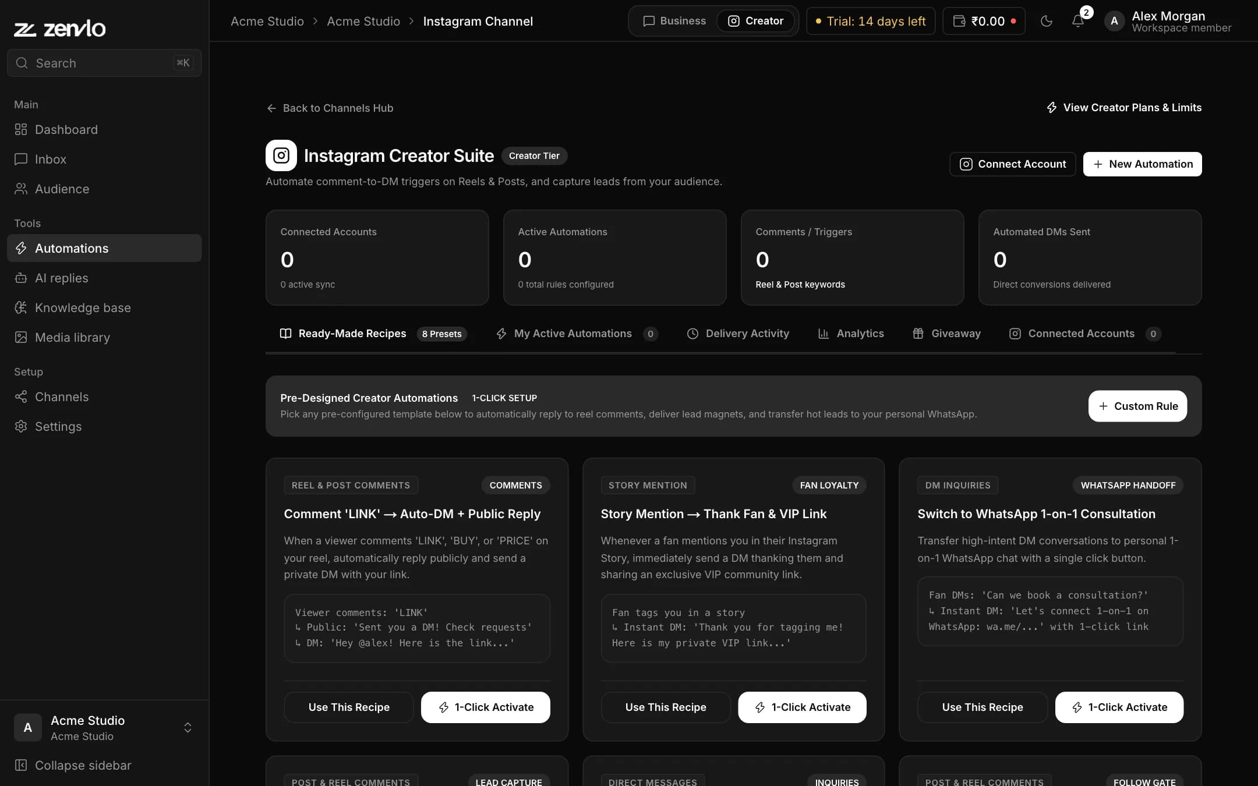The height and width of the screenshot is (786, 1258).
Task: Open the Dashboard icon in sidebar
Action: click(x=21, y=129)
